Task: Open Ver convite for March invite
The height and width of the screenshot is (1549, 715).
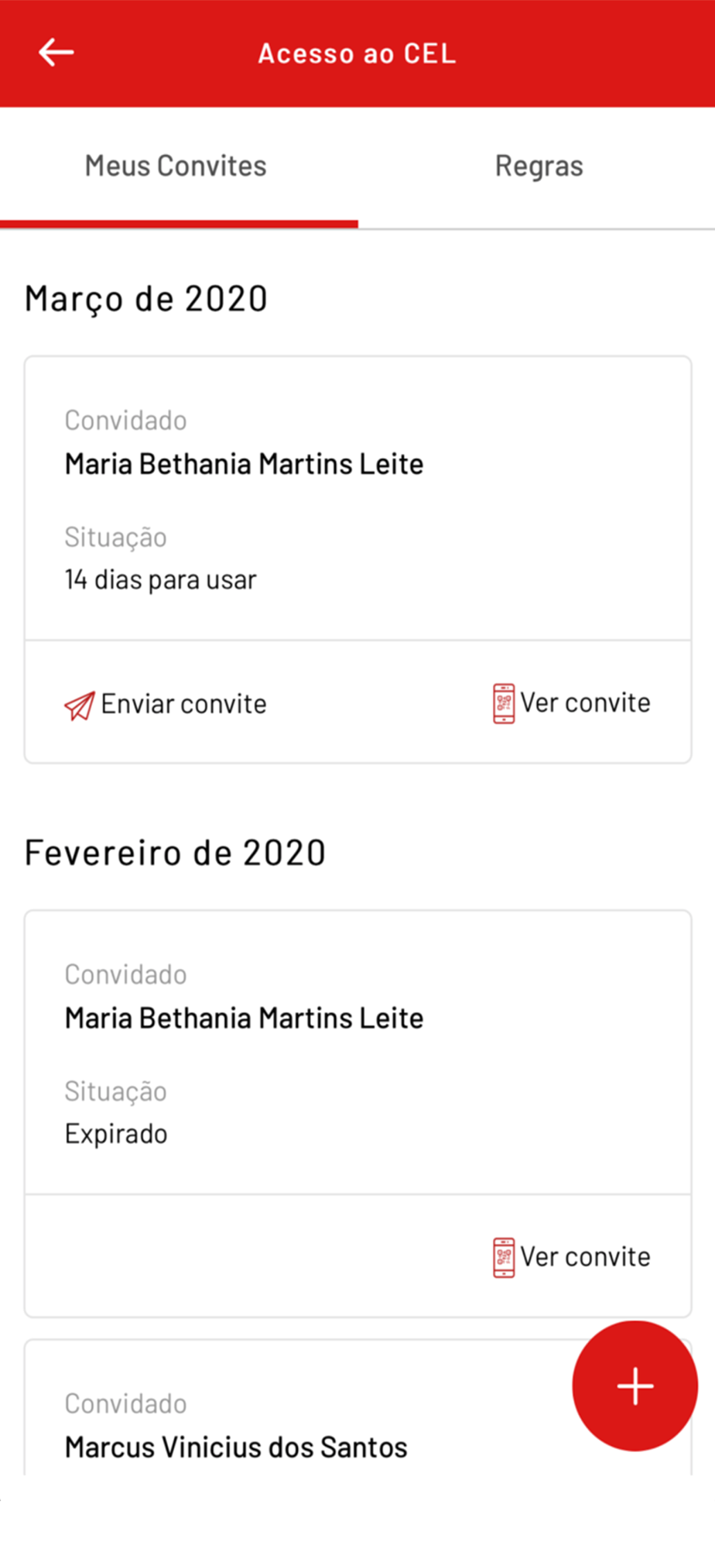Action: 585,703
